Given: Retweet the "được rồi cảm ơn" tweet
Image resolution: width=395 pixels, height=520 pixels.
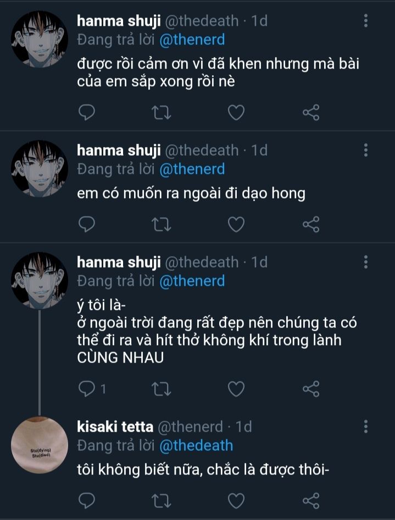Looking at the screenshot, I should point(161,113).
